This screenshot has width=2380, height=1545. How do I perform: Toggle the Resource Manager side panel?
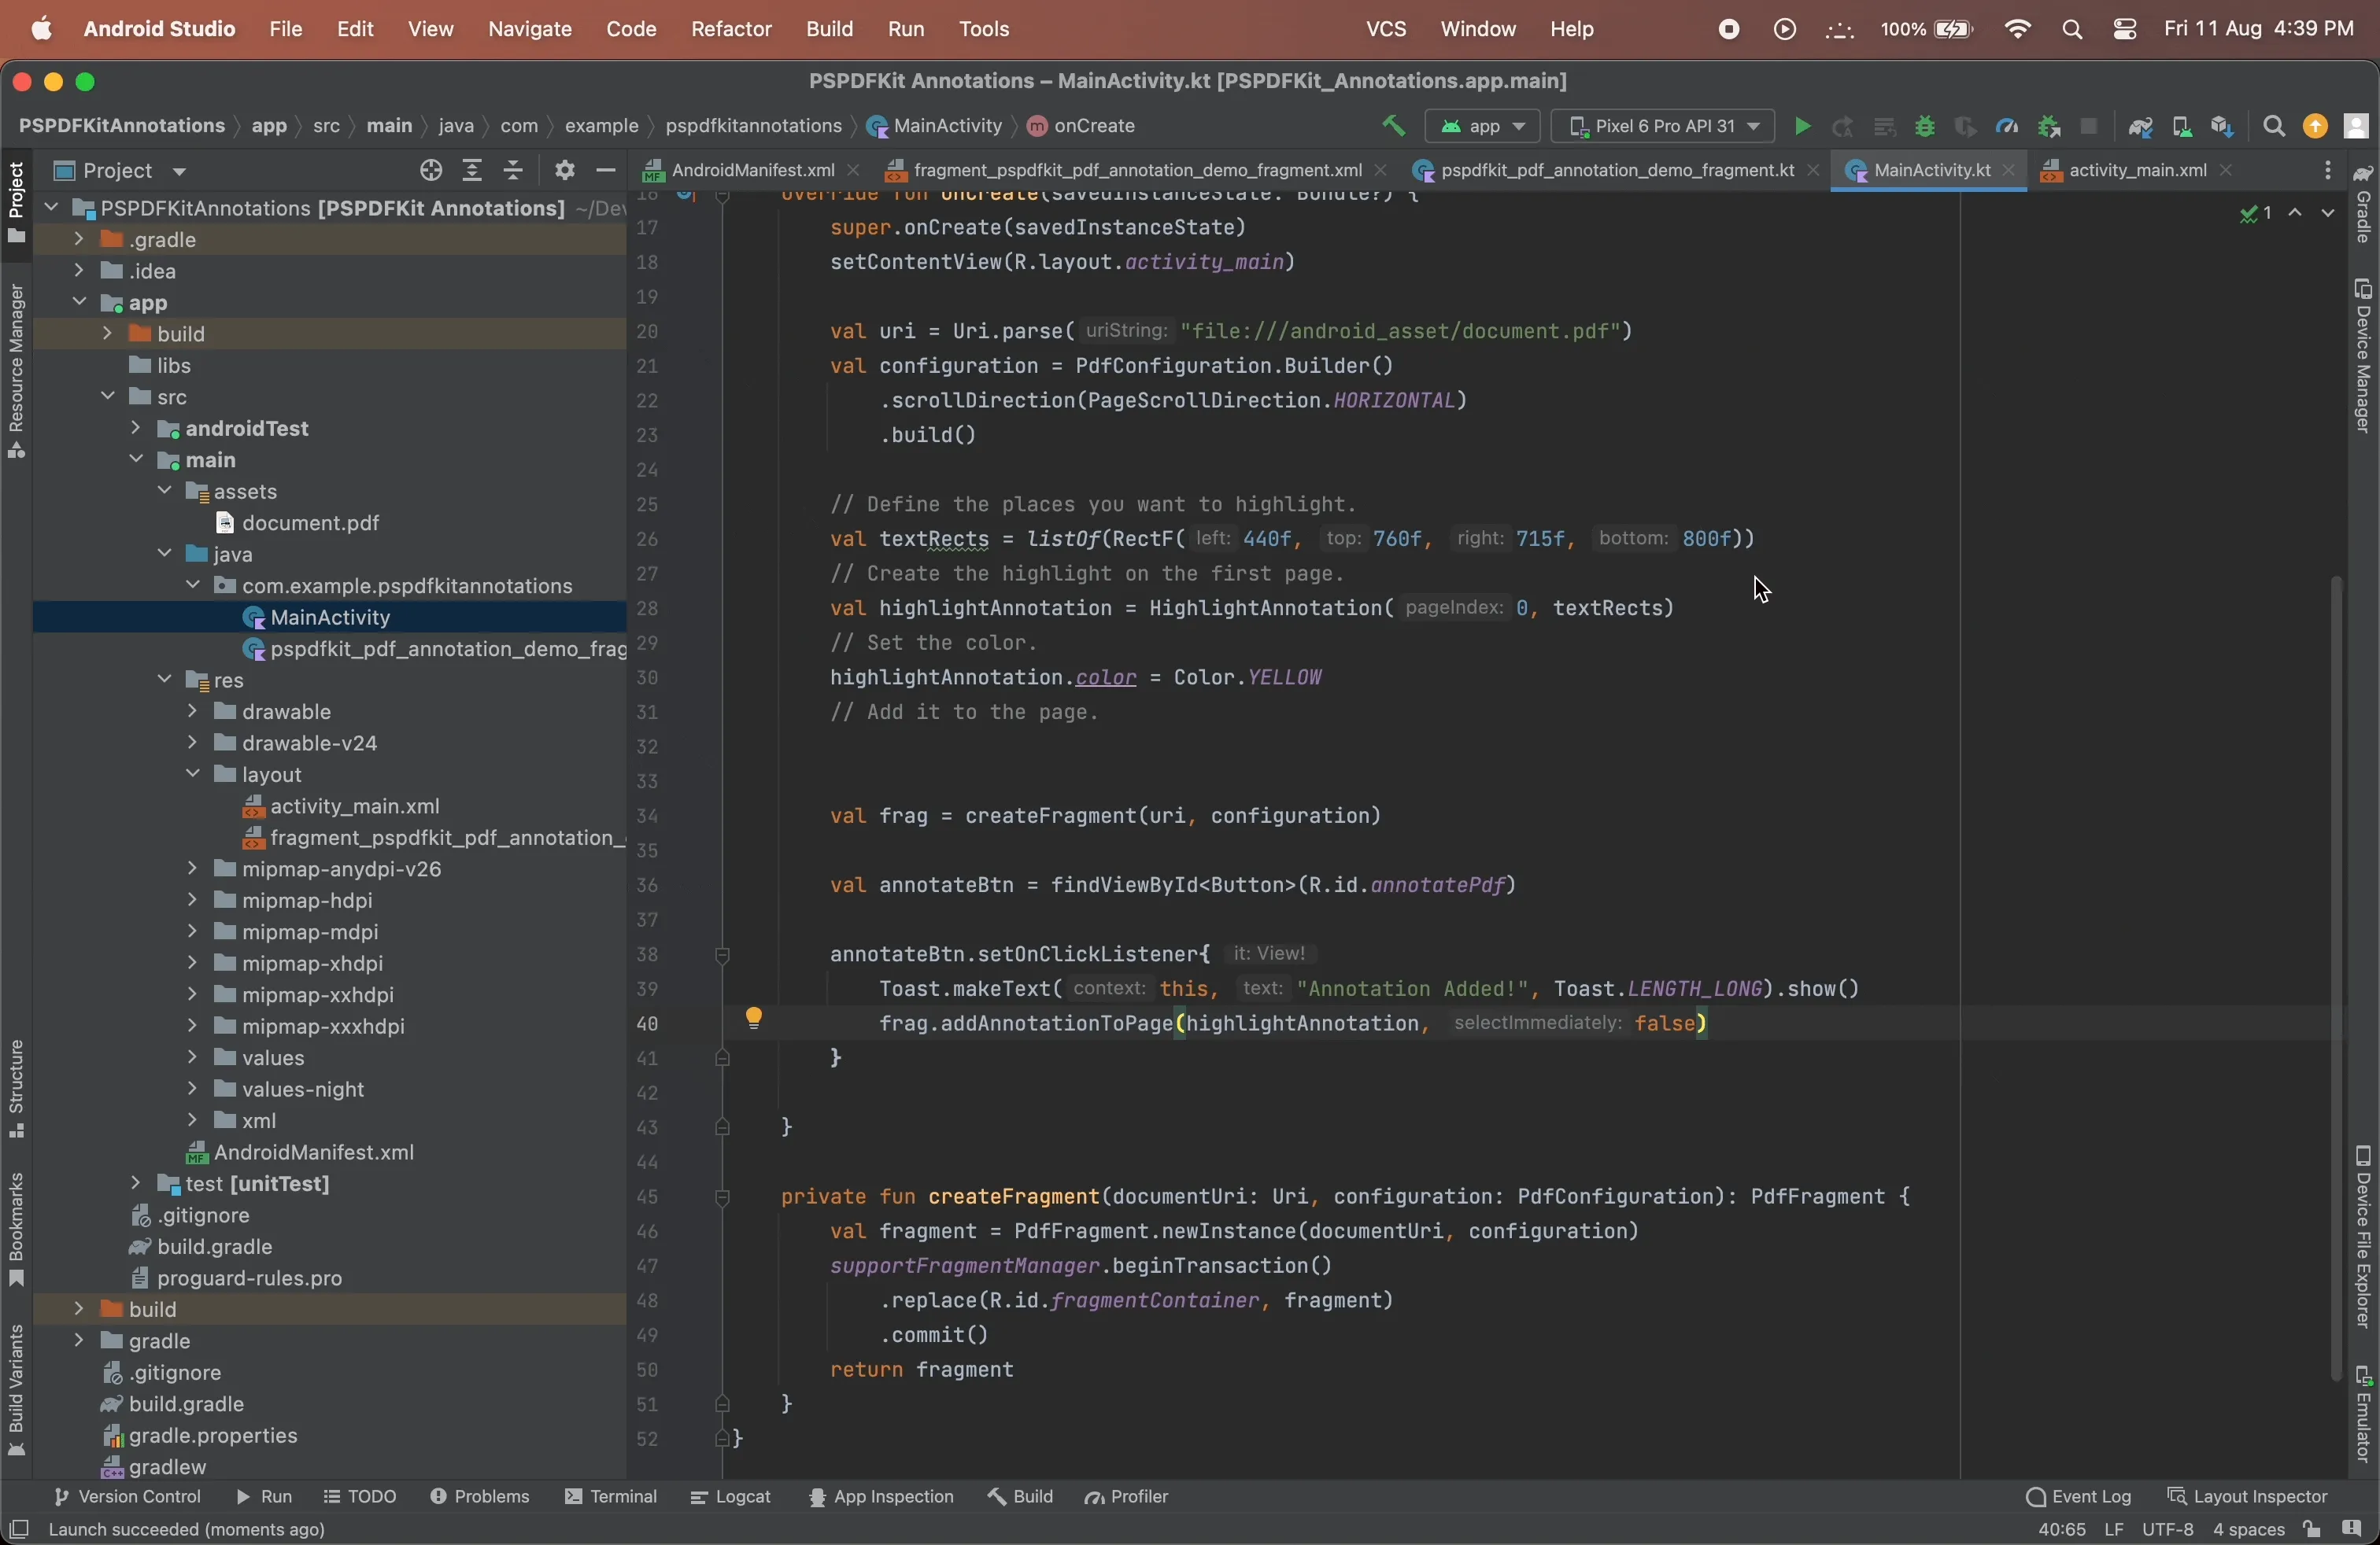pos(16,372)
